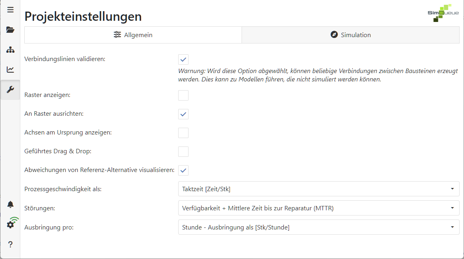This screenshot has height=259, width=464.
Task: Select the folder icon to open projects
Action: coord(10,30)
